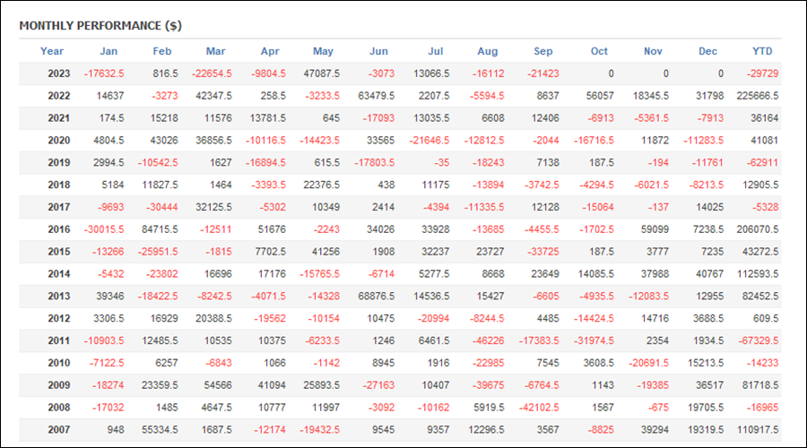Click the Aug column header
The image size is (807, 448).
488,51
